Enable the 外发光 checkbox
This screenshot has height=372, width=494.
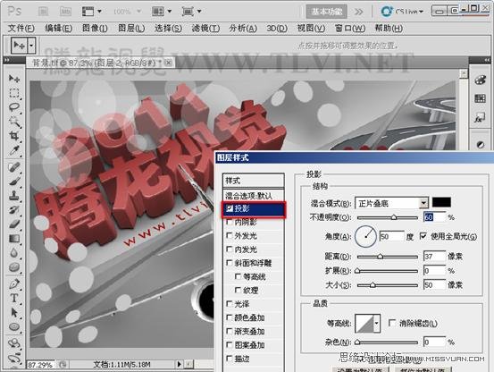coord(230,235)
